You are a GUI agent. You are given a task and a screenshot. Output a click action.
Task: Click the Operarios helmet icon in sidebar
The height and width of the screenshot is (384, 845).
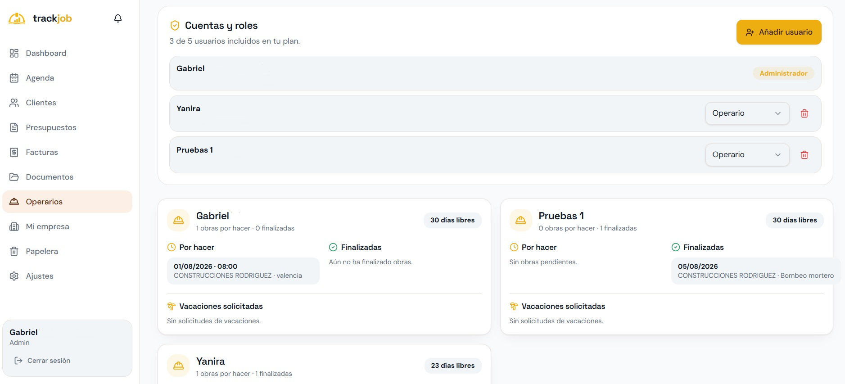pyautogui.click(x=14, y=202)
